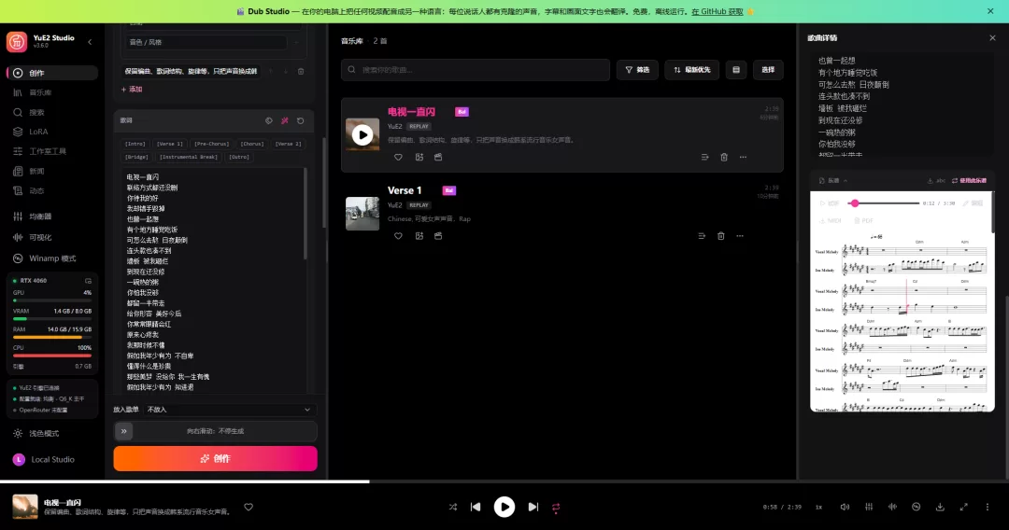Select the 创作 sidebar item
1009x530 pixels.
[51, 73]
